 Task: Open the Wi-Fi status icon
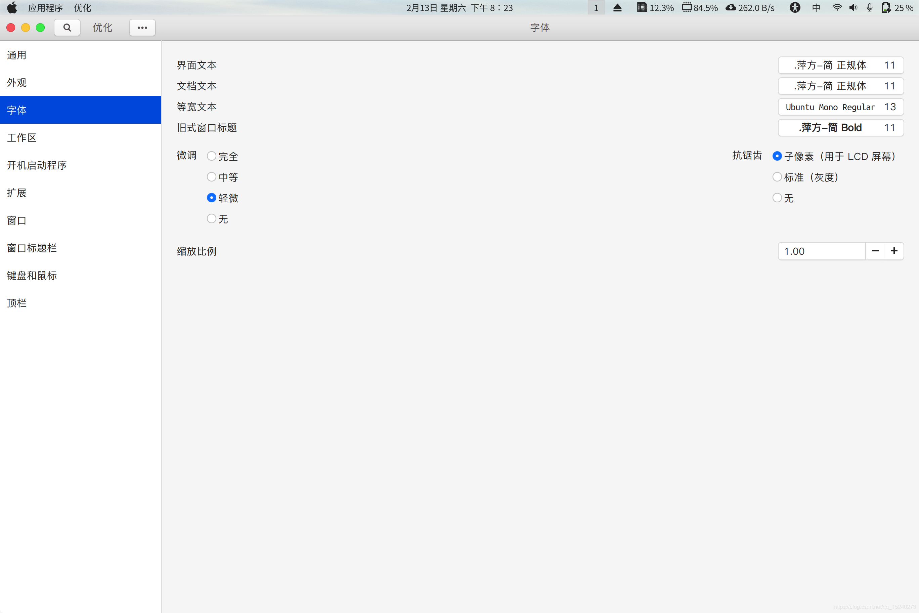pos(837,8)
